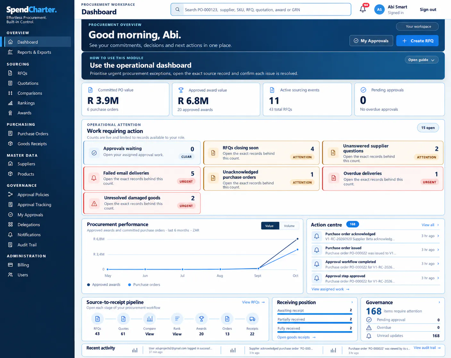Click the Overdue deliveries document icon
The width and height of the screenshot is (451, 358).
click(x=334, y=178)
